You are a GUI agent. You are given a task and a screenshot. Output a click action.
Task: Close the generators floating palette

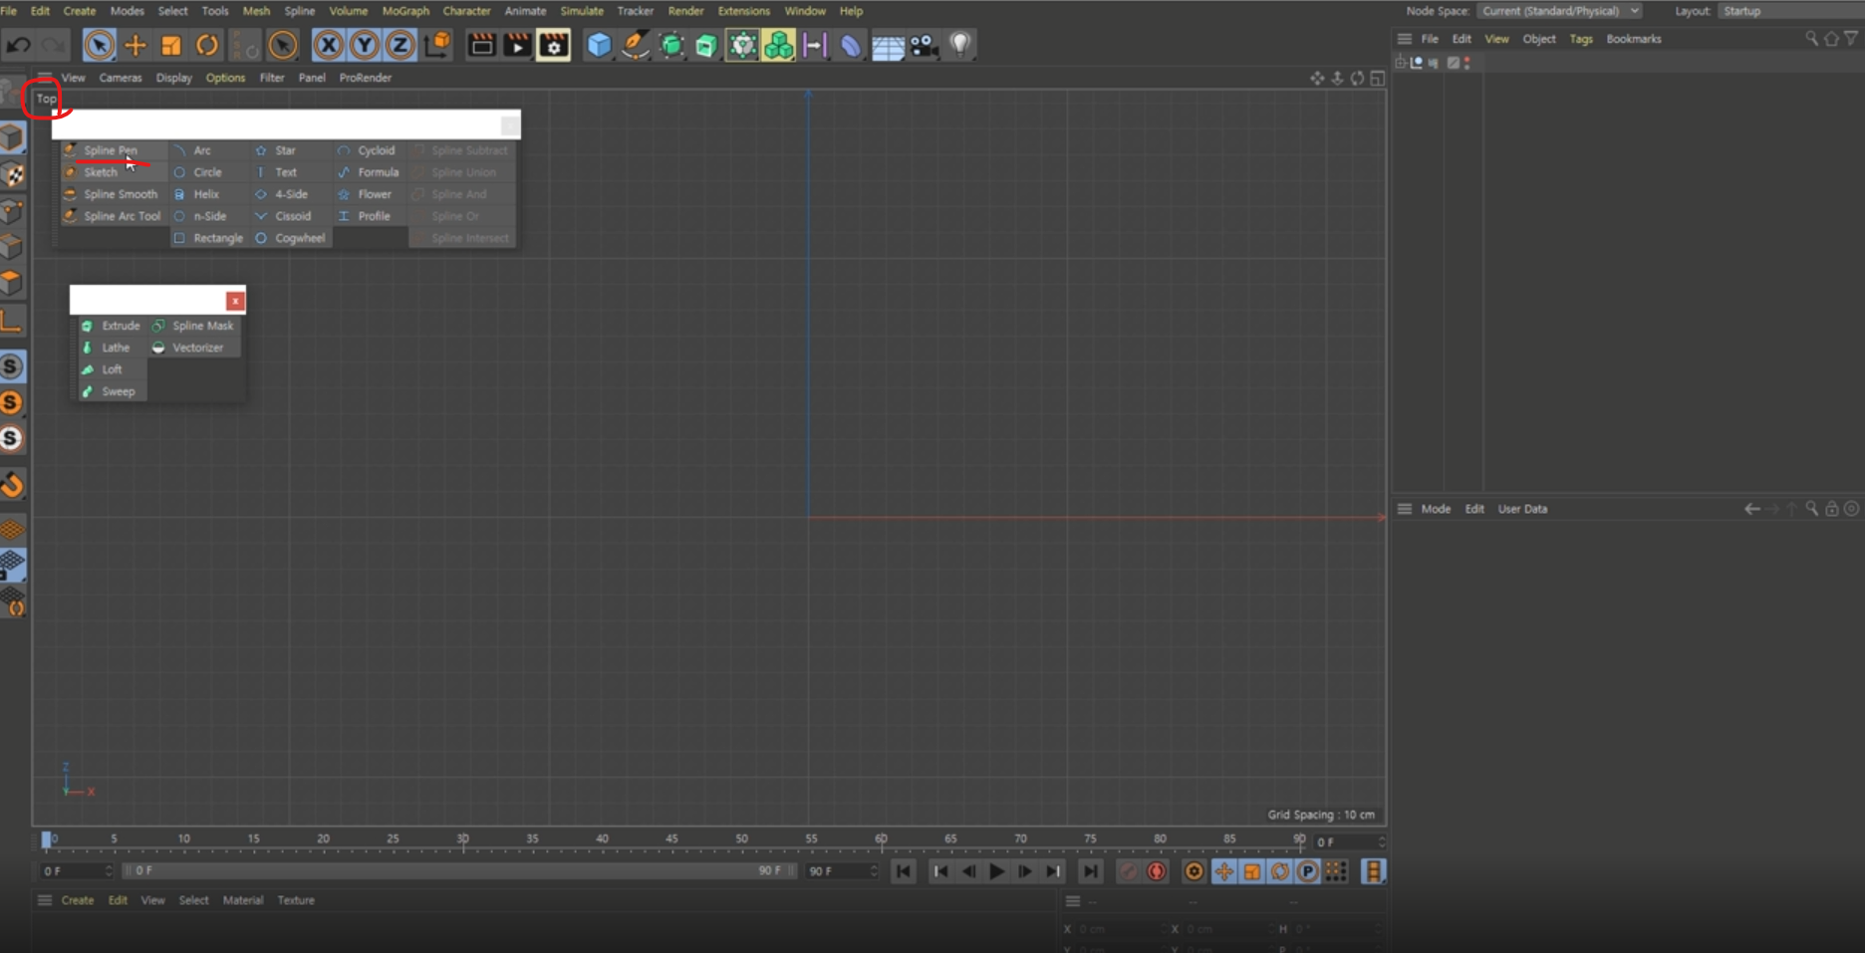pos(235,301)
